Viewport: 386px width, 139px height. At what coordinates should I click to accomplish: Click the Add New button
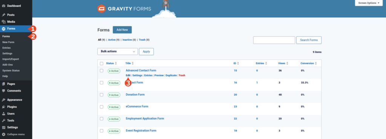122,30
